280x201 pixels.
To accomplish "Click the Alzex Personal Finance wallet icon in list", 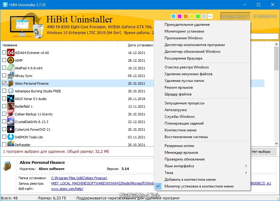I will 10,83.
